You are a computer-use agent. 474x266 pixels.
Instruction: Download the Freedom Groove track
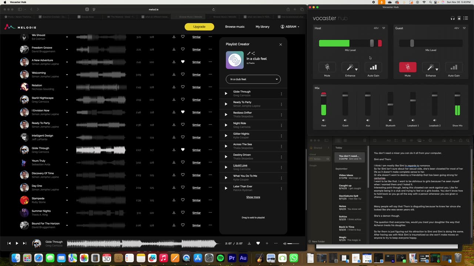click(174, 49)
